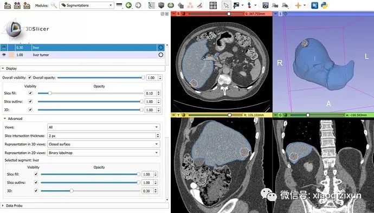Open the Segment Editor module icon
This screenshot has height=213, width=374.
pyautogui.click(x=200, y=5)
